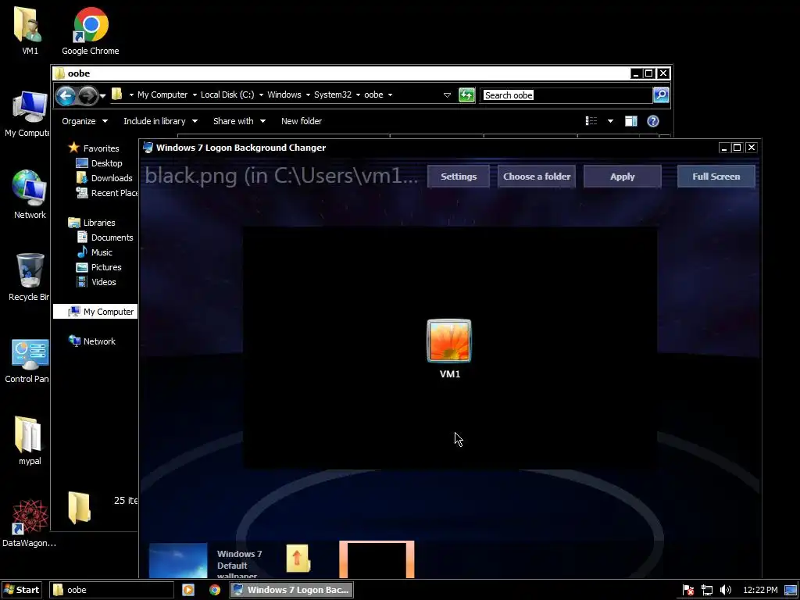Switch to the oobe taskbar button

pos(111,590)
